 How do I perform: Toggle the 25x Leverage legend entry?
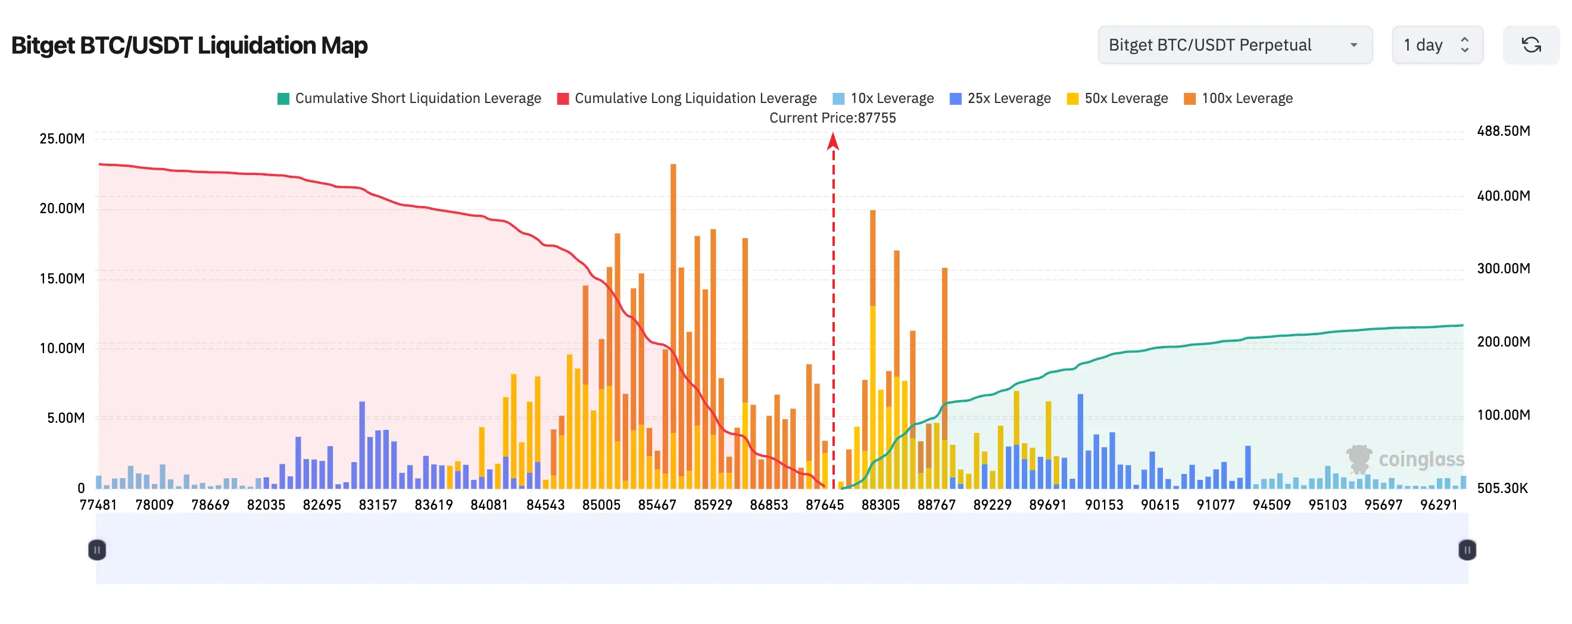(1000, 98)
